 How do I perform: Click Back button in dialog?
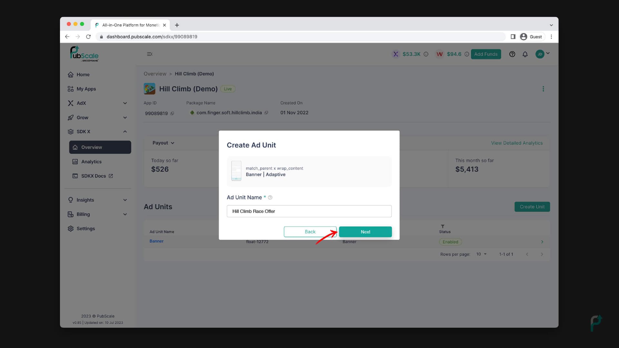pyautogui.click(x=310, y=232)
